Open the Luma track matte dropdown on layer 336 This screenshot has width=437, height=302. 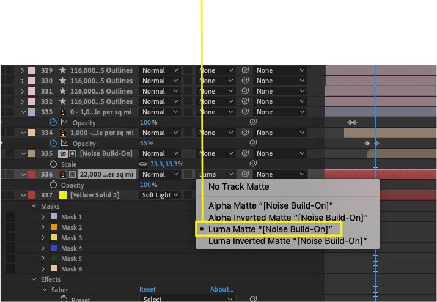pos(215,174)
